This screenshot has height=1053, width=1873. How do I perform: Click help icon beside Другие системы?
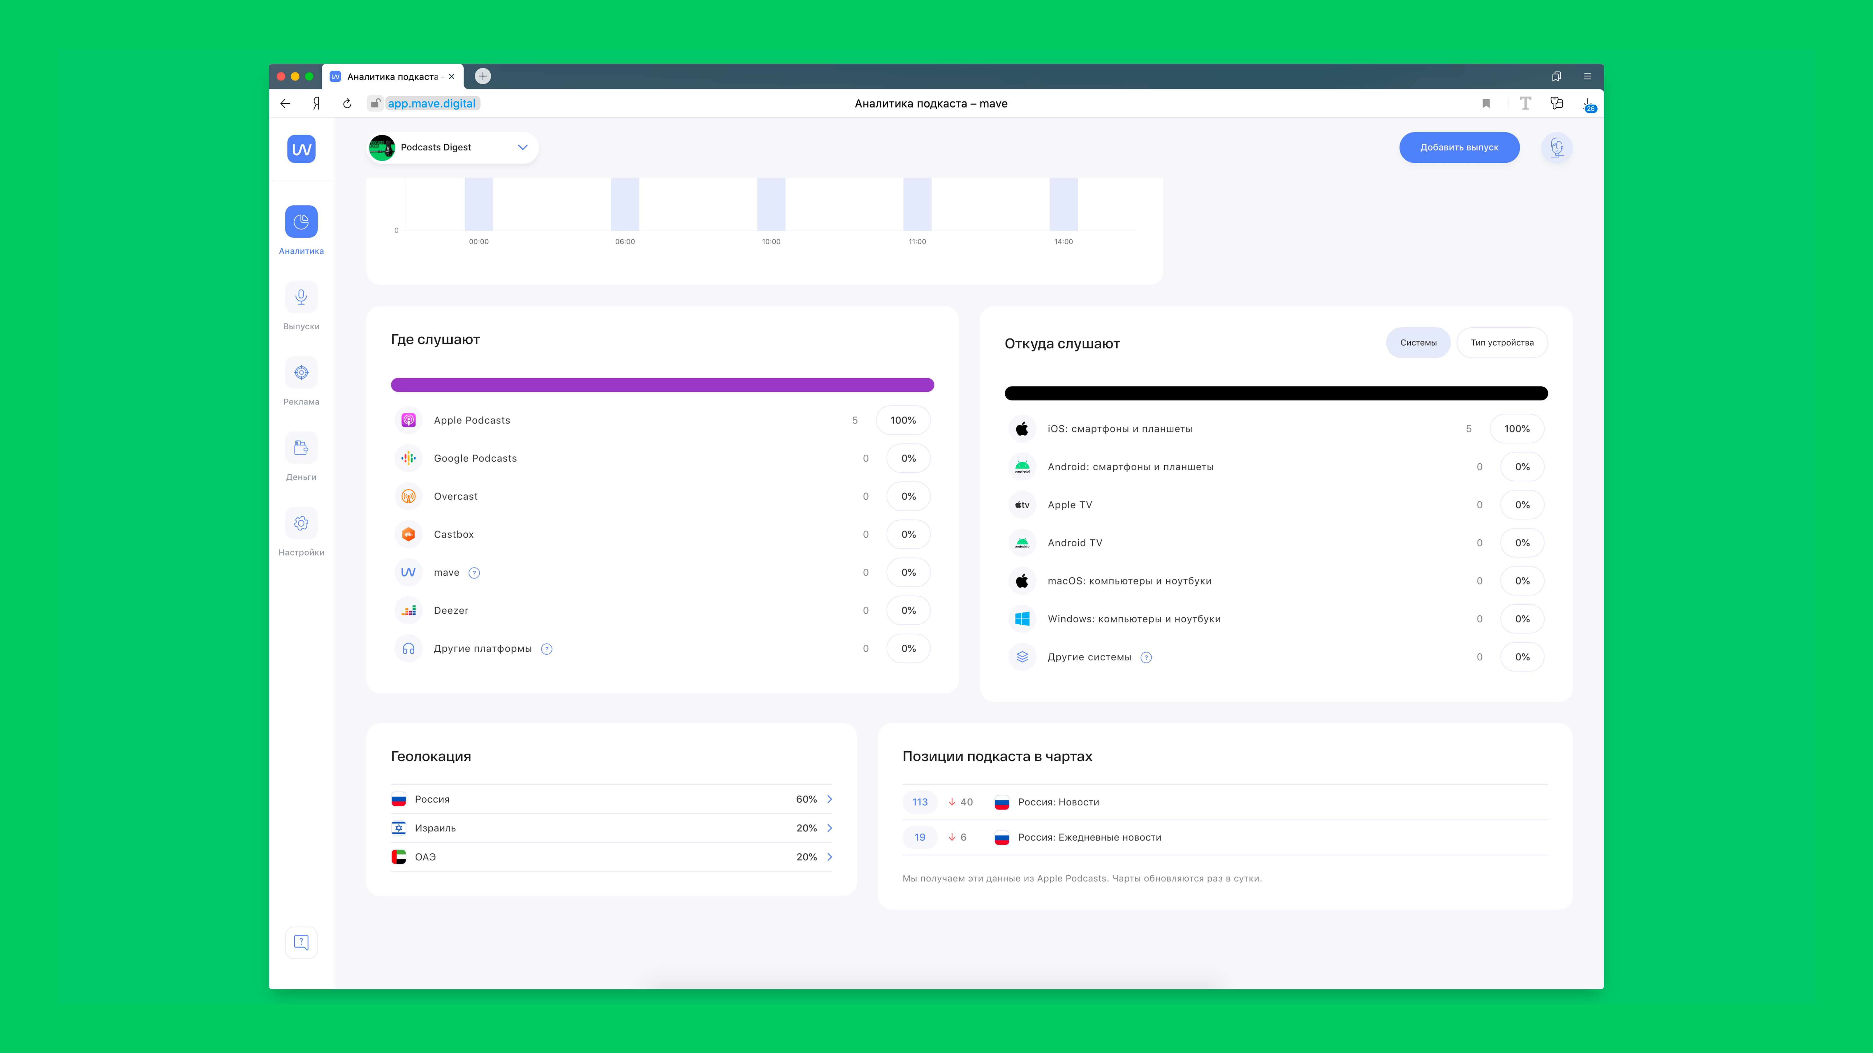pos(1146,658)
